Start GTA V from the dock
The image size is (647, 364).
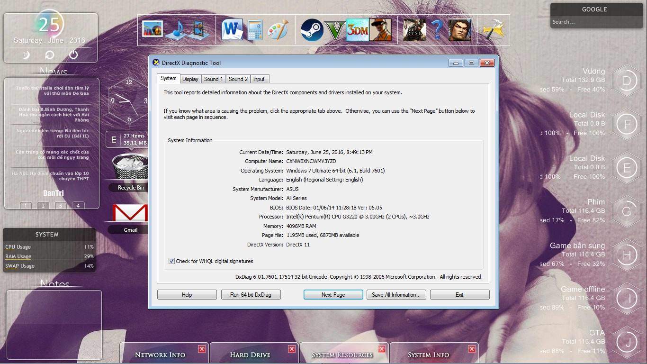[x=335, y=30]
